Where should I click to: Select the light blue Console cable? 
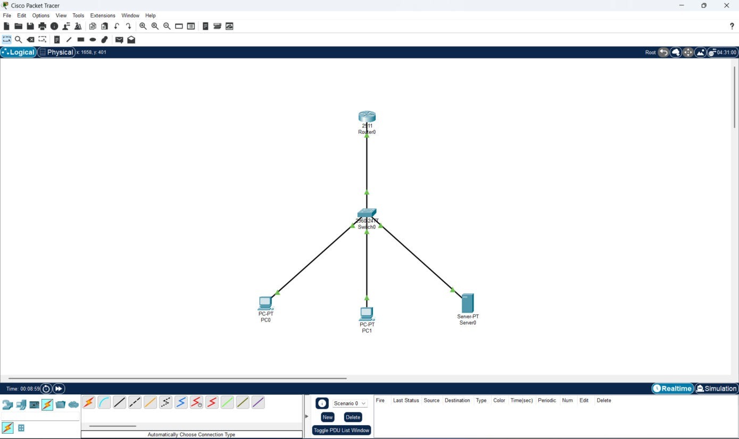pyautogui.click(x=104, y=402)
